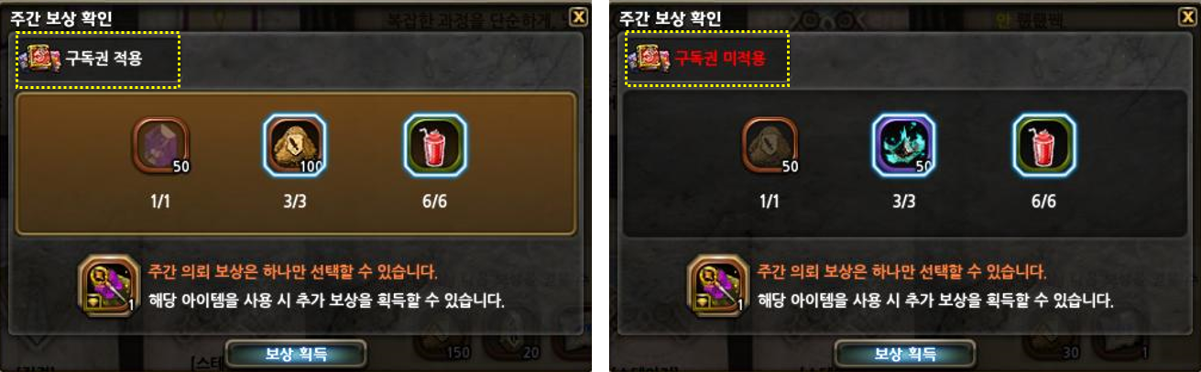Screen dimensions: 1201x372
Task: Click the 3/3 counter under the blue flame
Action: (902, 201)
